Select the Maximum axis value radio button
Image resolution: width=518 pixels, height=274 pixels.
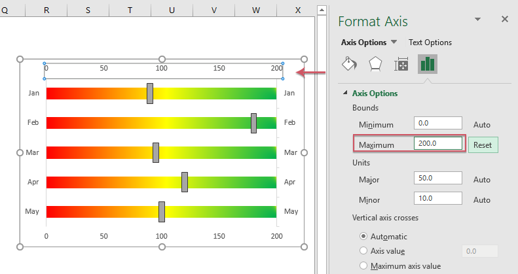tap(363, 265)
